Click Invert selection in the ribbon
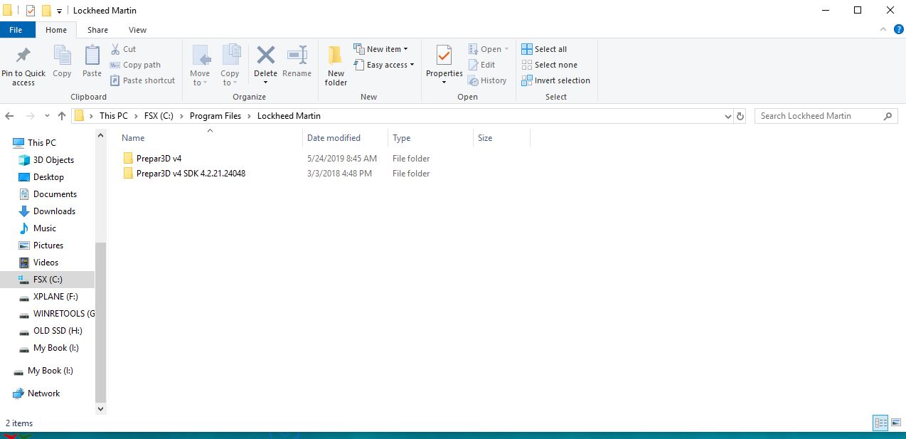 (x=555, y=80)
